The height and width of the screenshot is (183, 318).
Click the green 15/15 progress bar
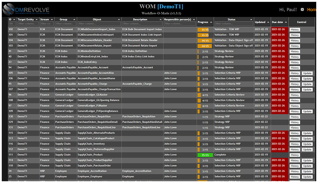click(x=205, y=155)
